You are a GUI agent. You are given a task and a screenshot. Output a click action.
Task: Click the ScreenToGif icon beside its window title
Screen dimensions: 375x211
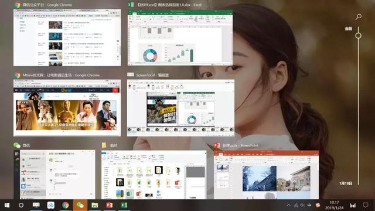[x=131, y=74]
